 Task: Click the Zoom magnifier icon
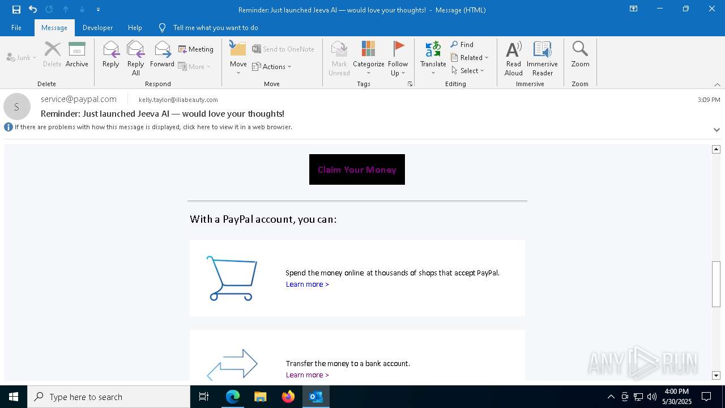[581, 54]
